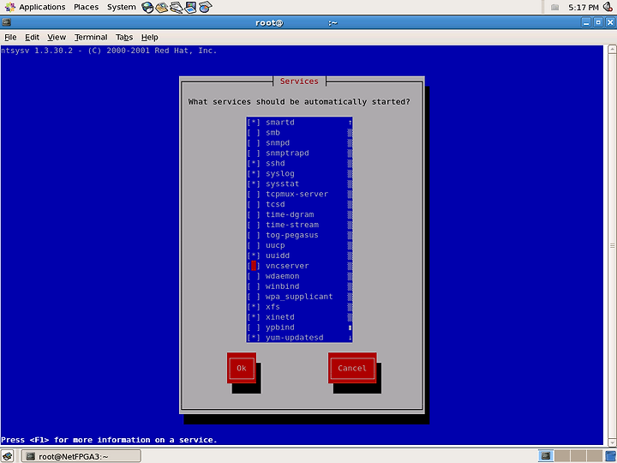Launch the email client icon in panel

point(162,7)
